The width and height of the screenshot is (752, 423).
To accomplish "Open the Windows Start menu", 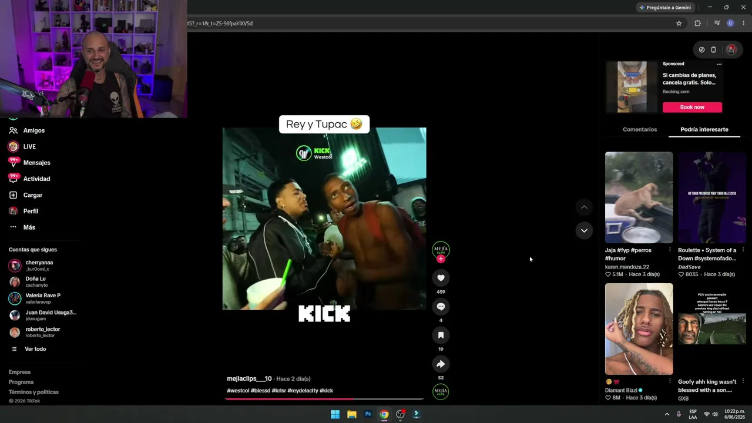I will pos(335,414).
